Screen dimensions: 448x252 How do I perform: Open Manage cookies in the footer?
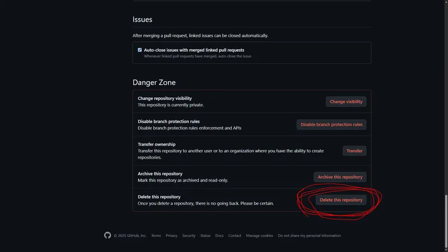(x=259, y=236)
